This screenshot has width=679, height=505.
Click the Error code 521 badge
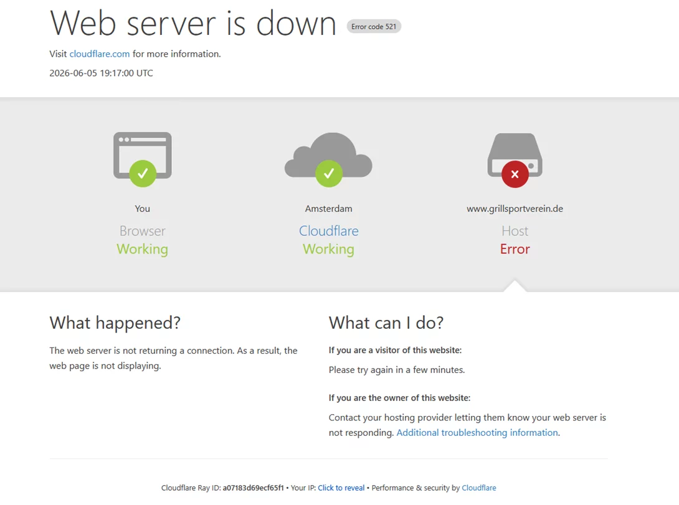pos(374,26)
